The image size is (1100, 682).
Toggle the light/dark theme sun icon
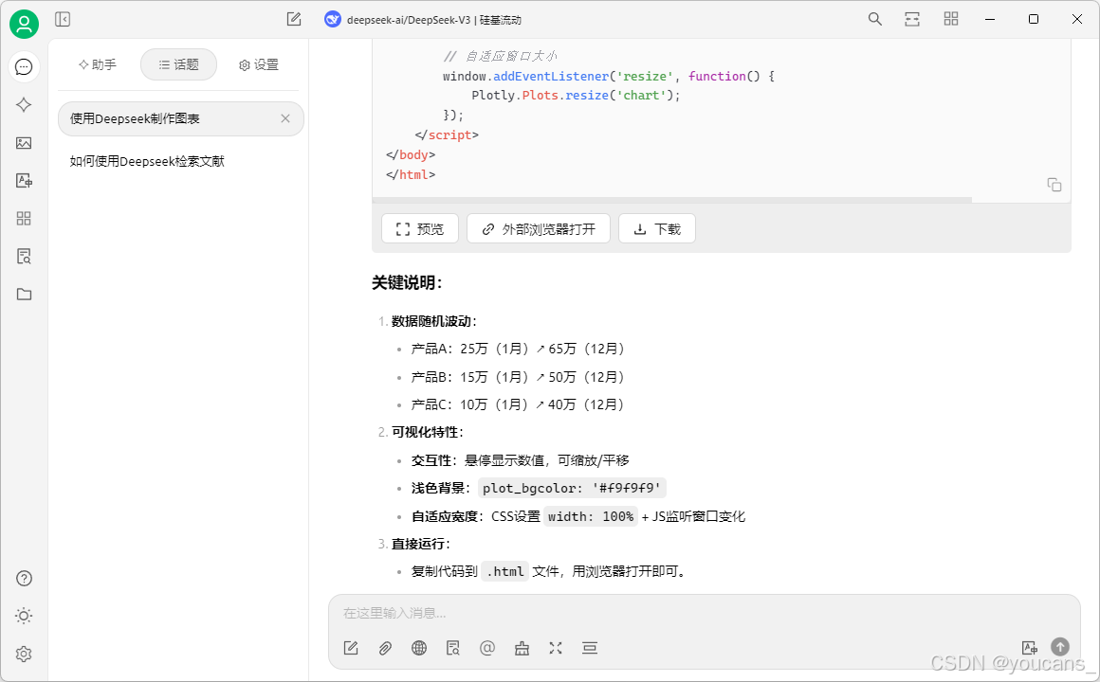tap(24, 616)
